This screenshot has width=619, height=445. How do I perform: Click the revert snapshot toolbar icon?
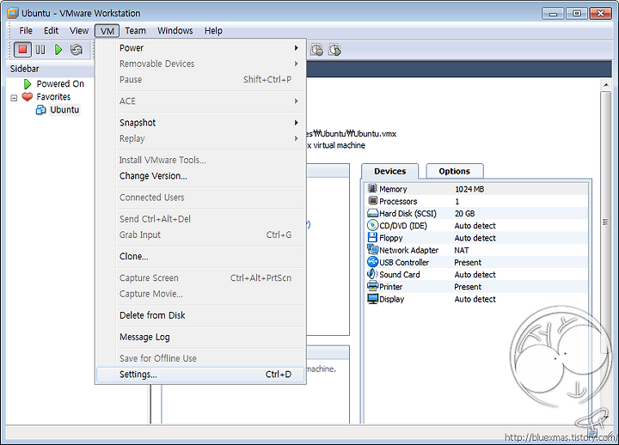pyautogui.click(x=334, y=50)
